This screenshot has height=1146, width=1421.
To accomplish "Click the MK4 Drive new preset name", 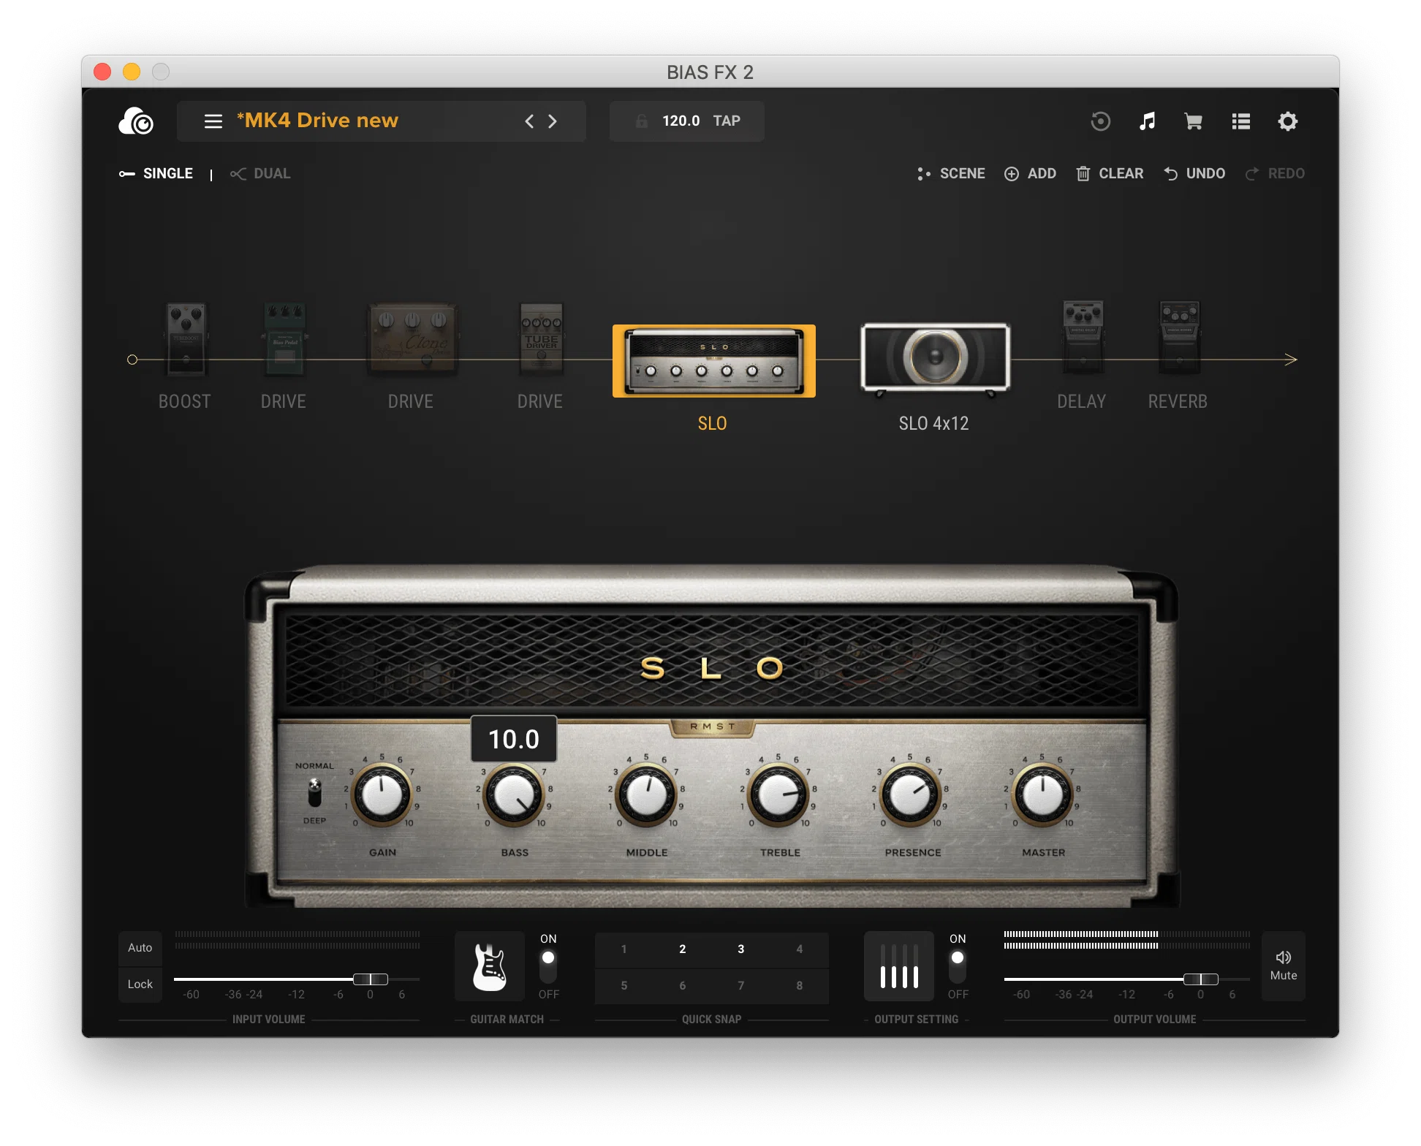I will tap(317, 121).
